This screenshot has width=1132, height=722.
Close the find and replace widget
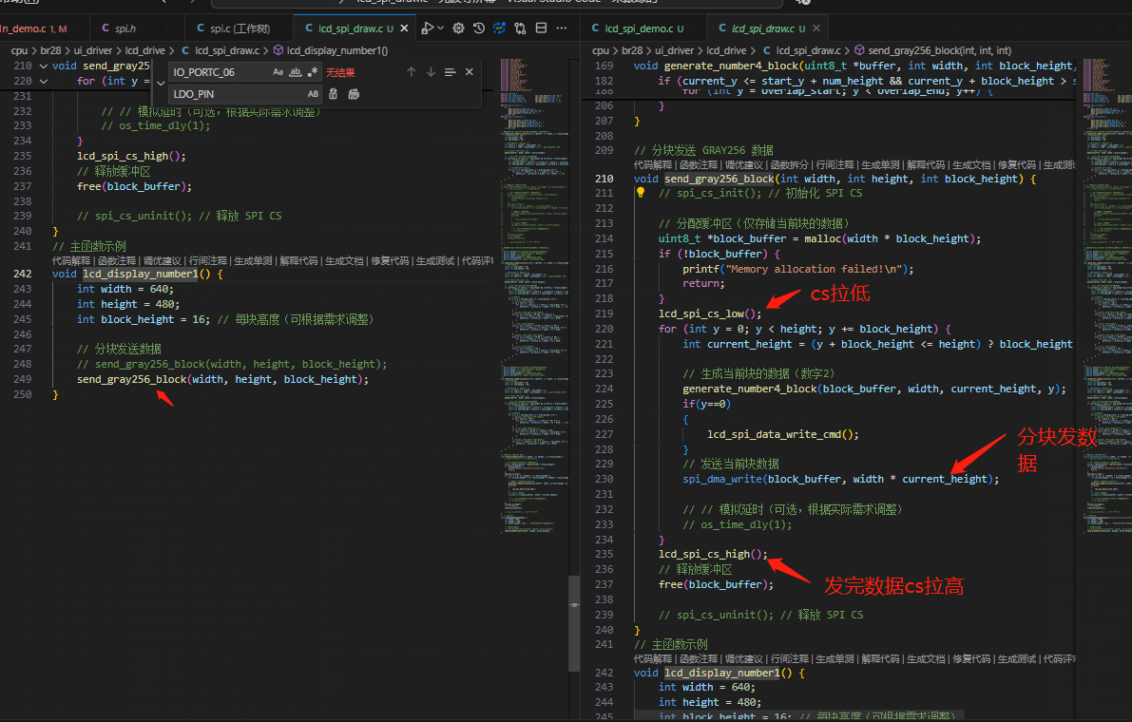click(470, 72)
